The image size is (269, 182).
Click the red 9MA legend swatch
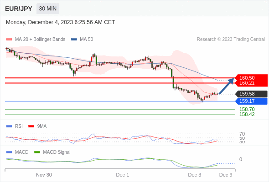click(x=31, y=126)
